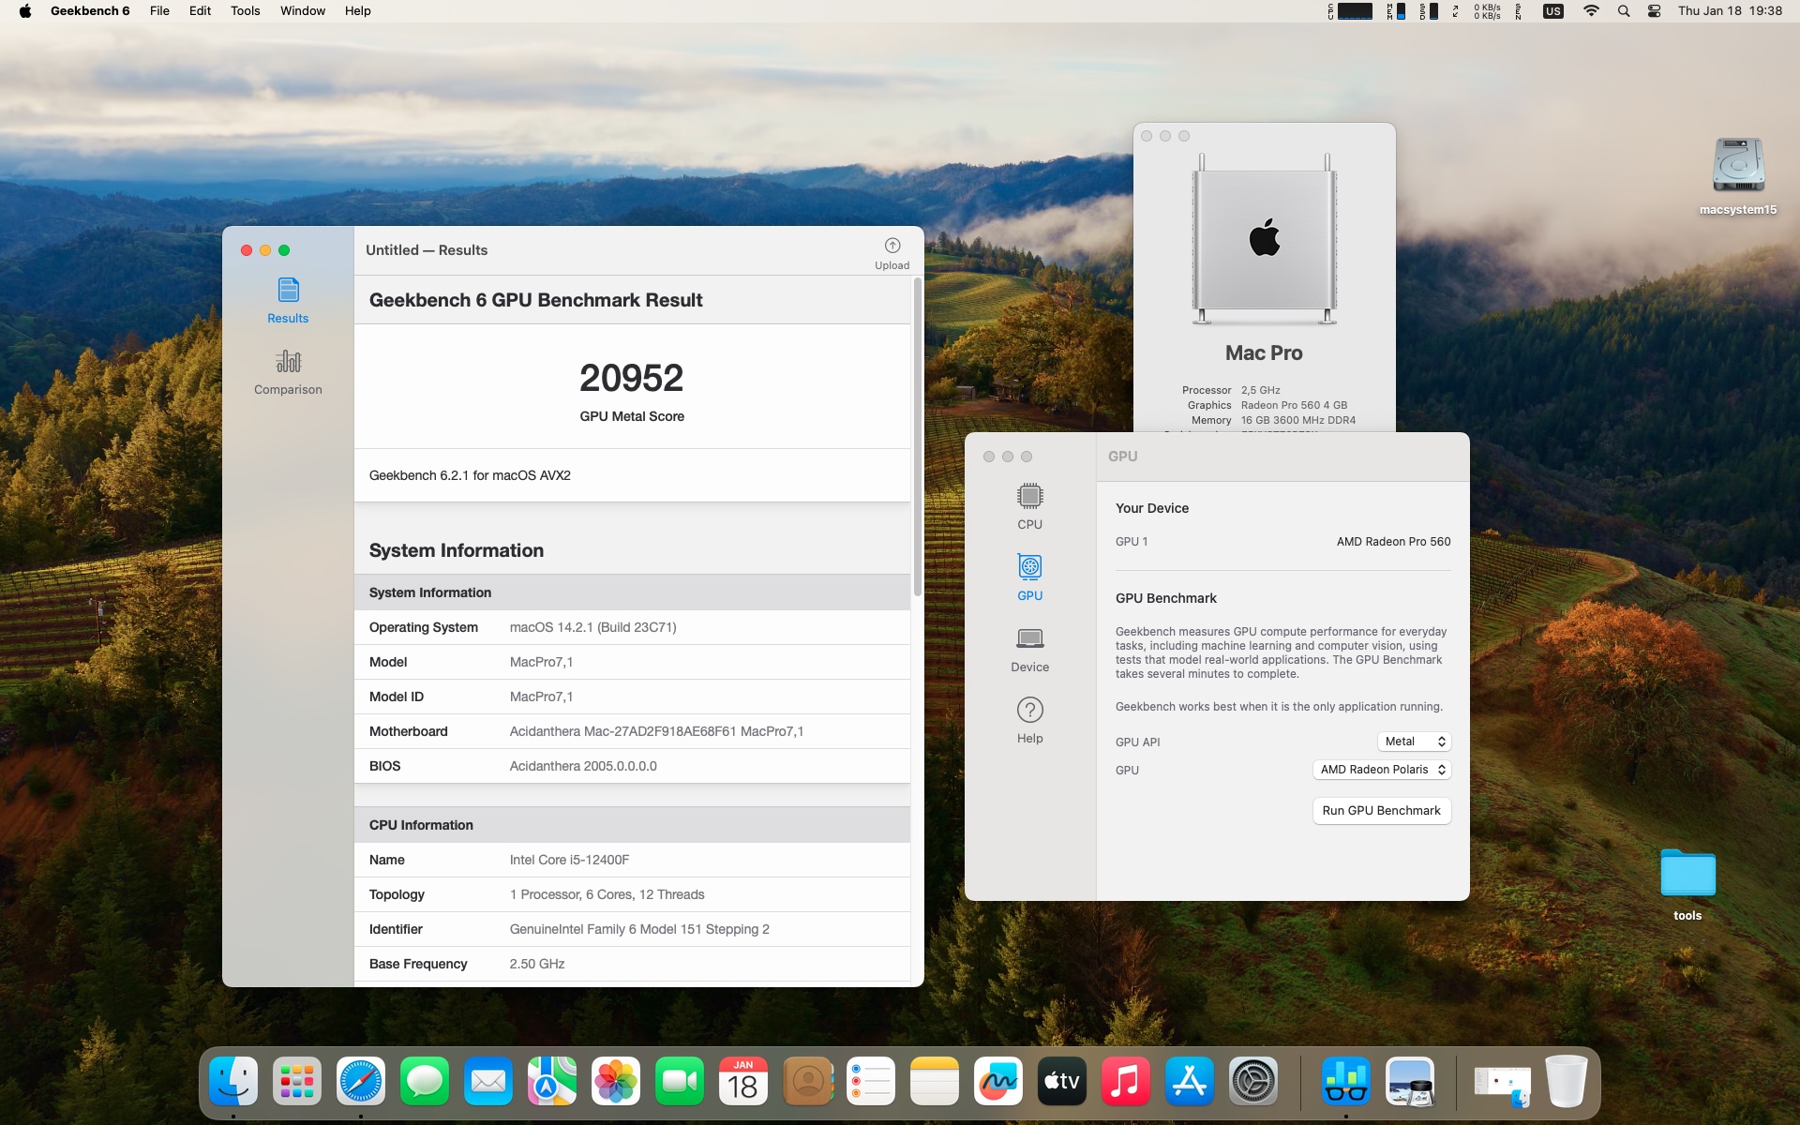Click the Geekbench 6 app menu

[90, 11]
